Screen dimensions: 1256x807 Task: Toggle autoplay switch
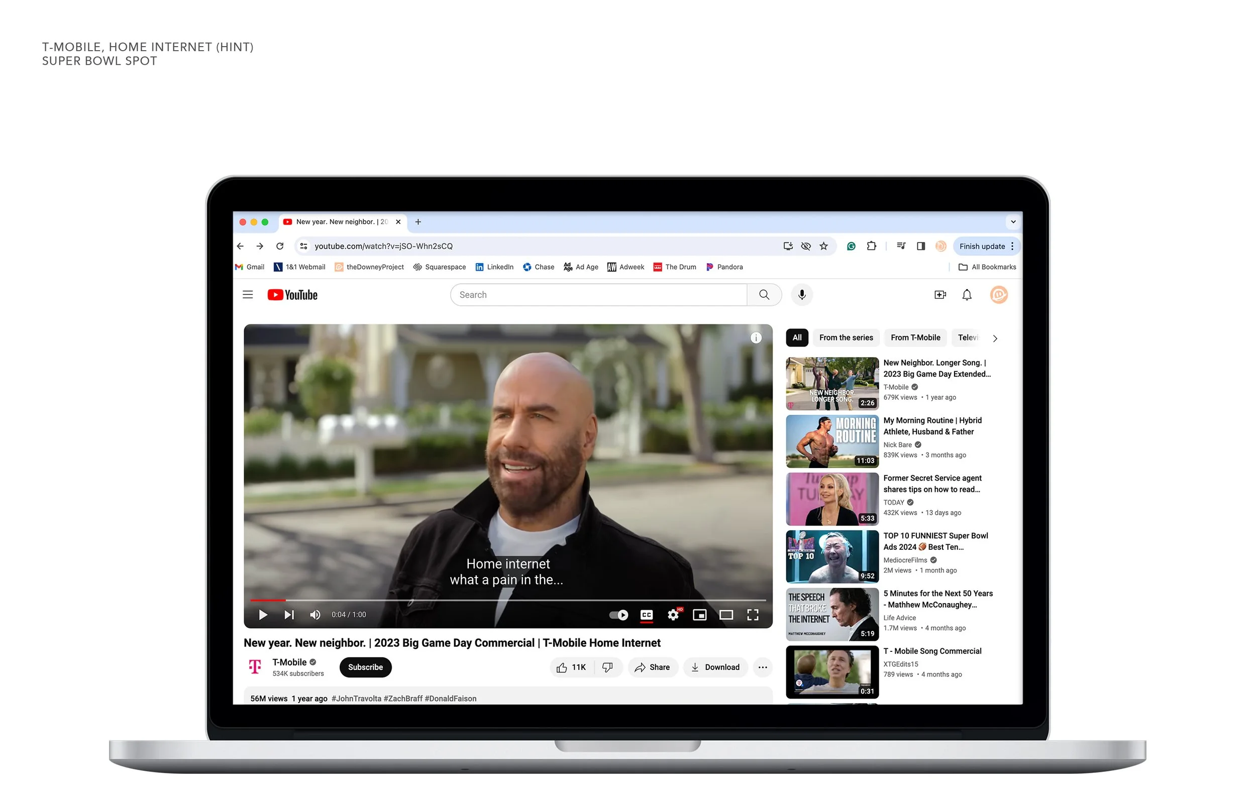point(618,615)
